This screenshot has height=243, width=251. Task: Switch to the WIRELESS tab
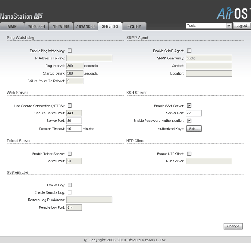tap(36, 26)
